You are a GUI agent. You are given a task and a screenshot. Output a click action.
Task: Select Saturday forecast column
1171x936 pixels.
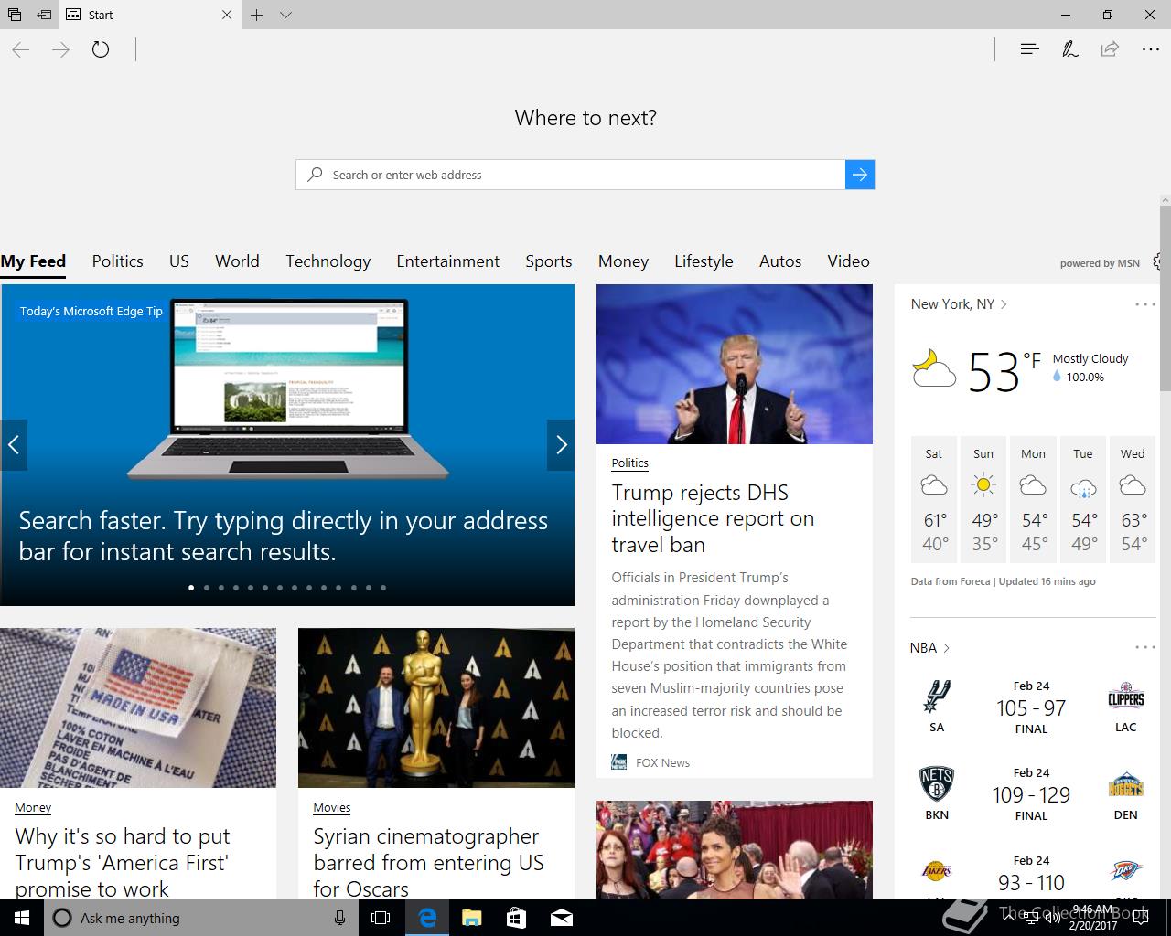(934, 499)
